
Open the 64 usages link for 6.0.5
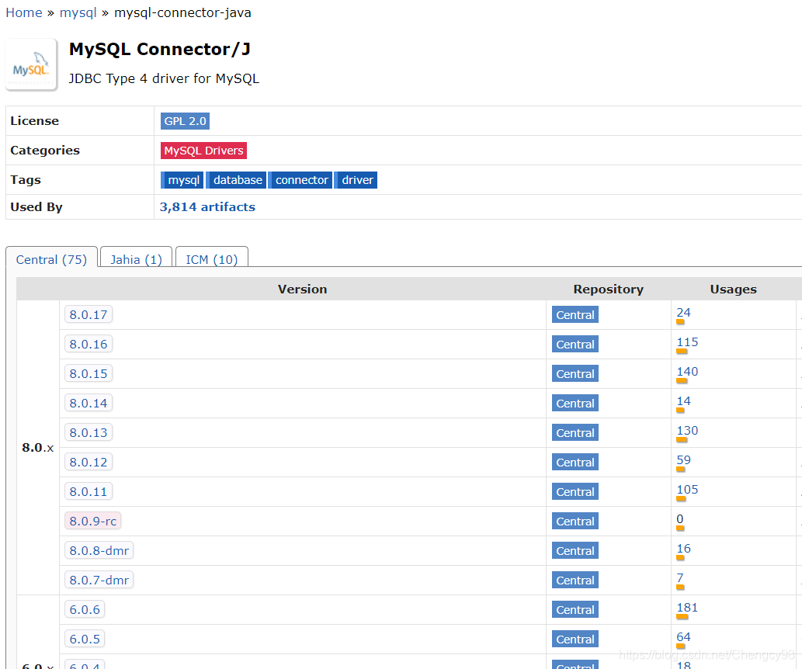point(683,637)
